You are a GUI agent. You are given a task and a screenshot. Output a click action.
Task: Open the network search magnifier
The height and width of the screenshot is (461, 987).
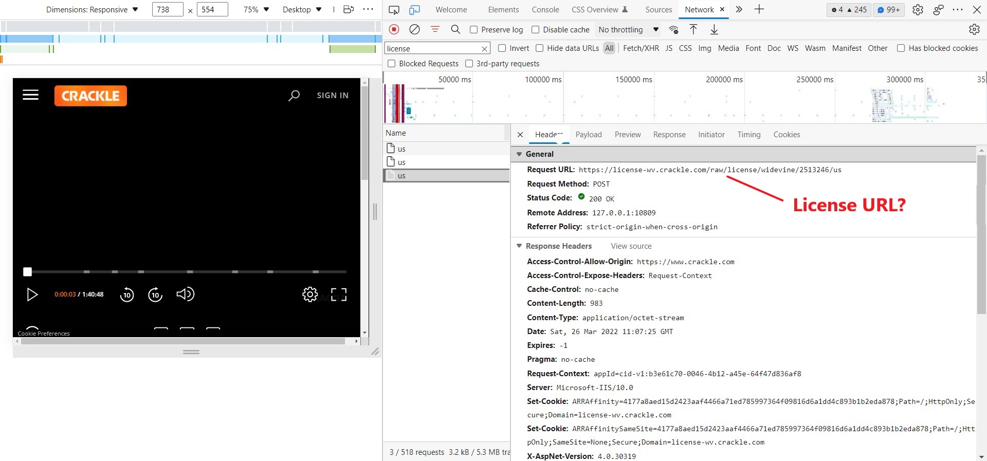point(455,30)
